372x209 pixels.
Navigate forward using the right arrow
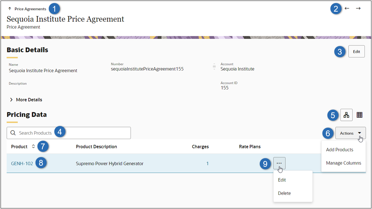coord(358,9)
